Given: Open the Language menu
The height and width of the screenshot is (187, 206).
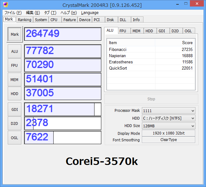Looking at the screenshot, I should coord(90,13).
